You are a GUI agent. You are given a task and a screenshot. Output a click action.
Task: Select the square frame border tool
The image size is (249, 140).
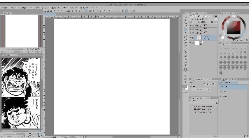[x=186, y=69]
